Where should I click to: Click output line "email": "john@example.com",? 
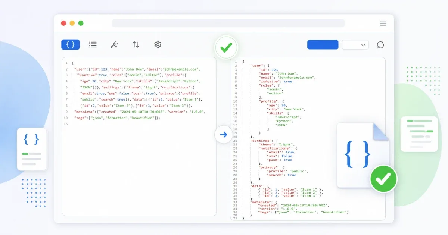287,78
